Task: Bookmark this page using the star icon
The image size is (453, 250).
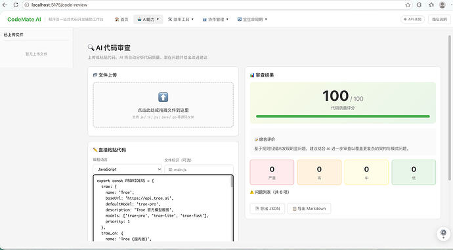Action: coord(408,5)
